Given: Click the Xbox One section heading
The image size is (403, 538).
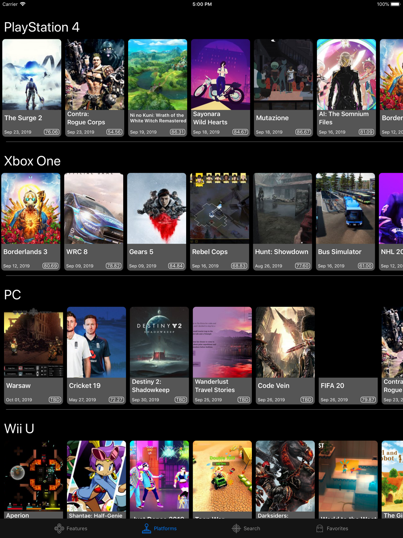Looking at the screenshot, I should tap(32, 161).
